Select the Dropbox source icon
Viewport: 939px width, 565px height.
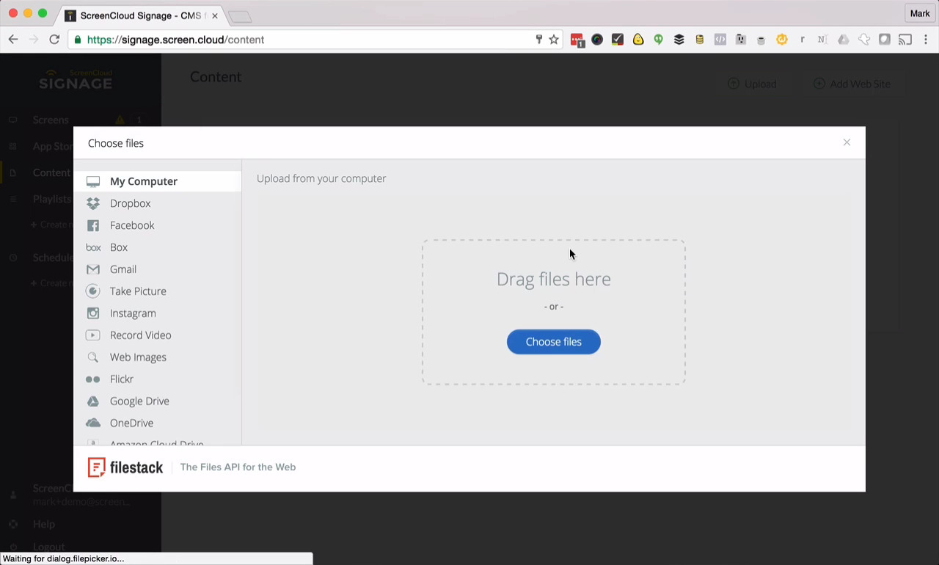point(93,203)
